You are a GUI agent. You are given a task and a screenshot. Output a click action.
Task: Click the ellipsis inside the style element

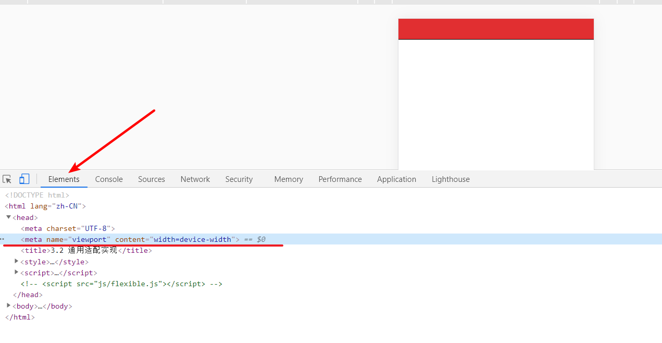point(52,262)
